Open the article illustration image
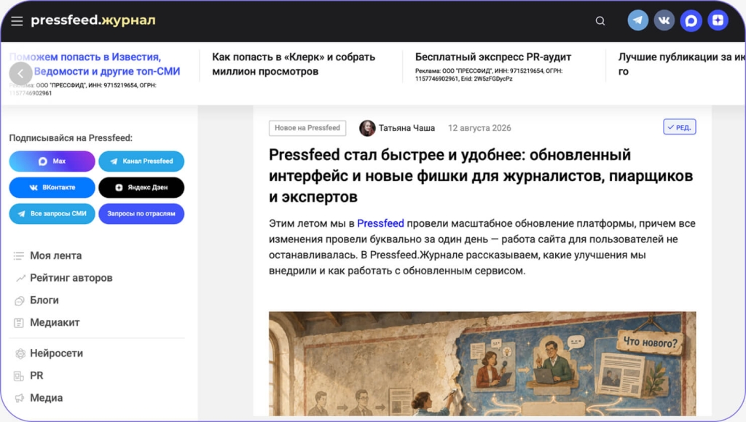 click(482, 364)
